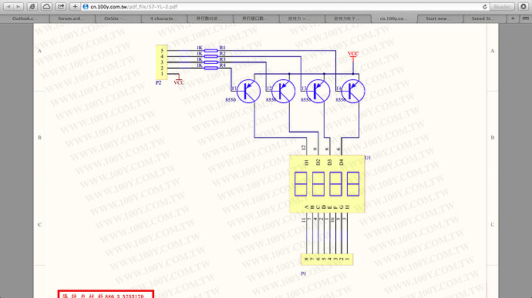Switch to the Seeed St tab
532x298 pixels.
(485, 18)
